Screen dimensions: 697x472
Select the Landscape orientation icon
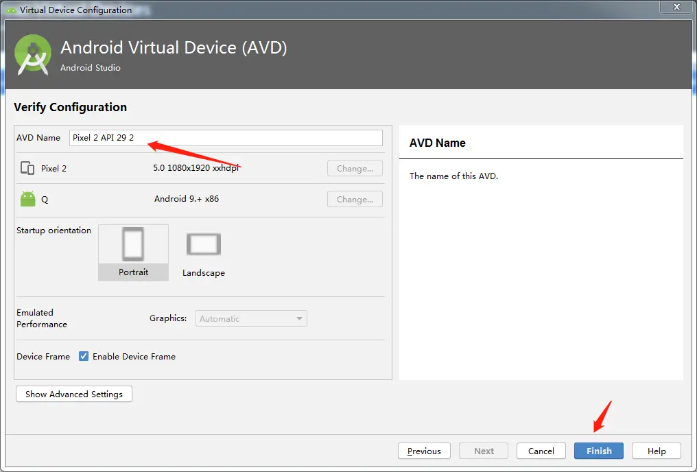204,244
